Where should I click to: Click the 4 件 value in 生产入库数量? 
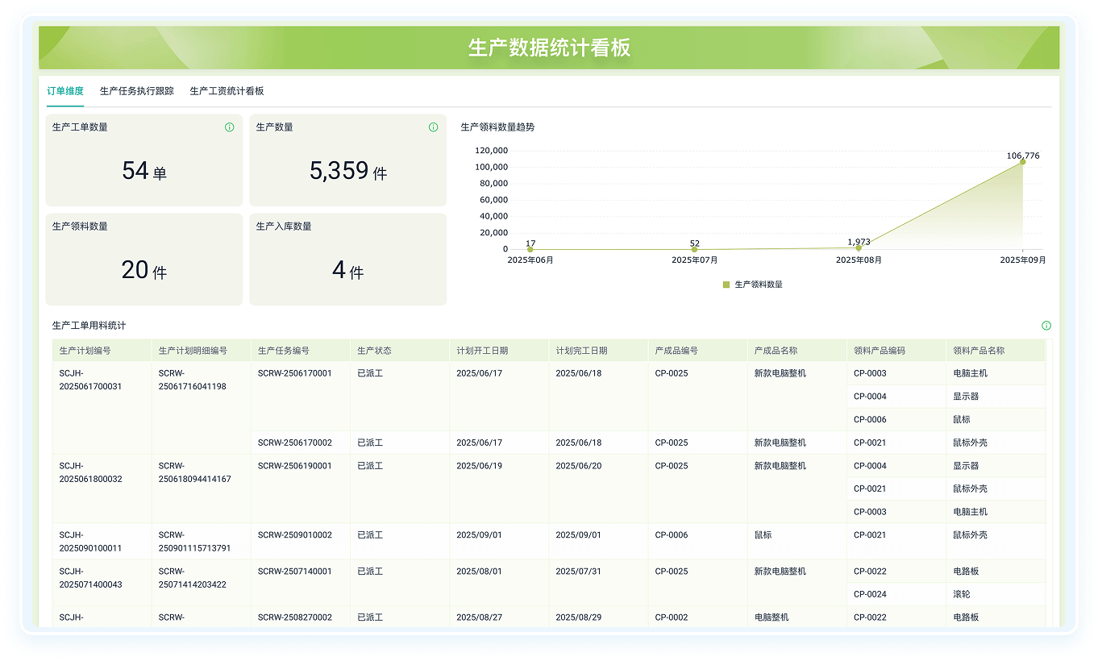pos(348,270)
